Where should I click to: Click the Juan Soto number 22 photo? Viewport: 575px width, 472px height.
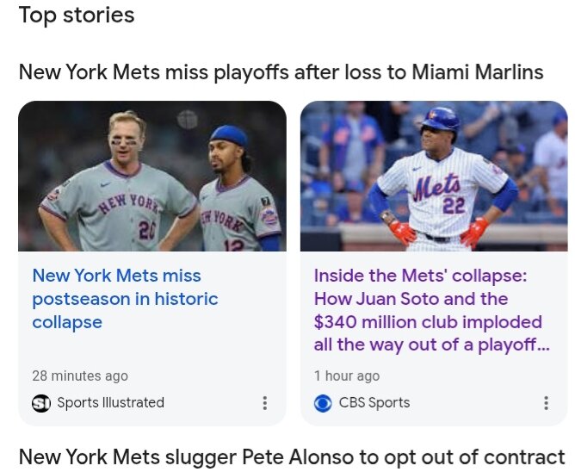(x=434, y=177)
